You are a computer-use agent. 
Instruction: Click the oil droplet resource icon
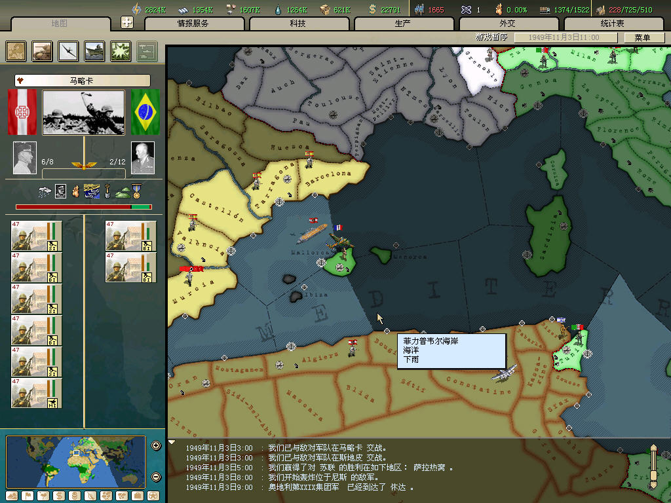[278, 9]
